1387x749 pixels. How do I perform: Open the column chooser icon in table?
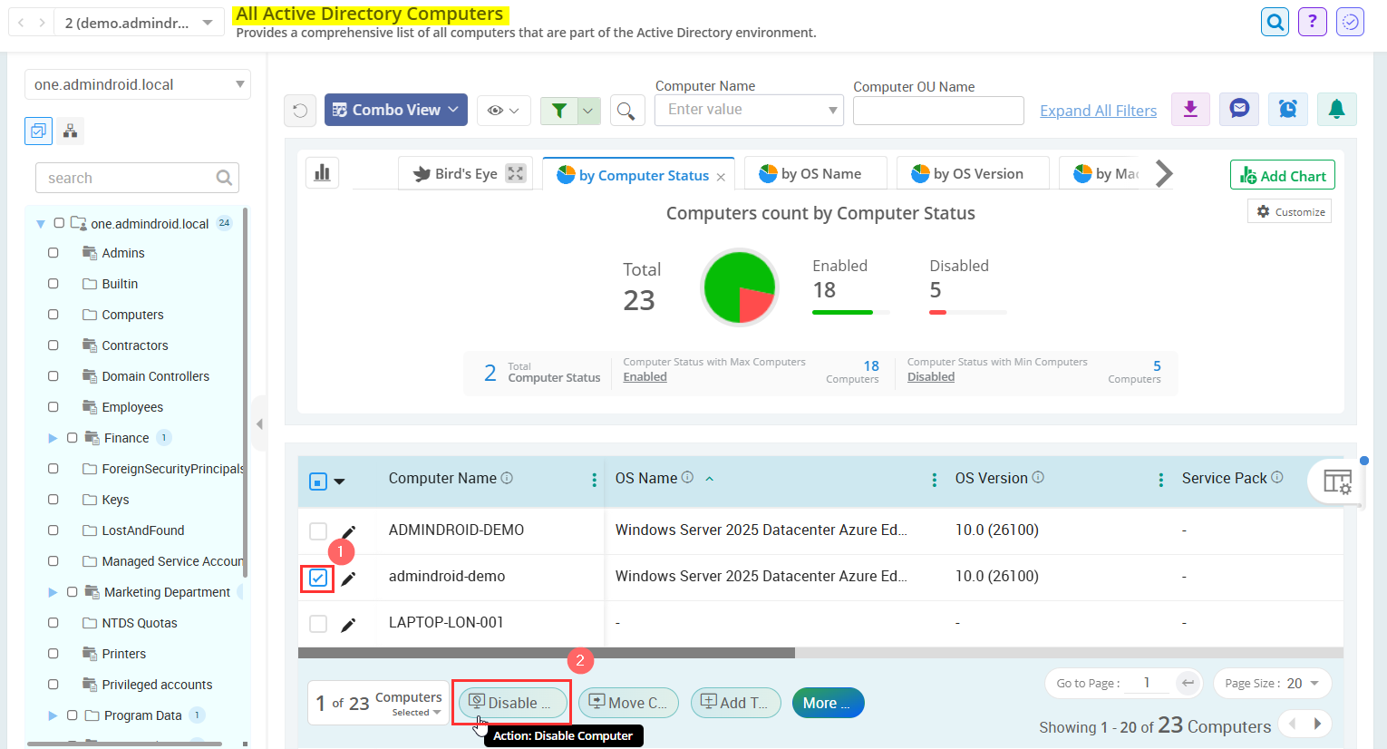pyautogui.click(x=1337, y=481)
